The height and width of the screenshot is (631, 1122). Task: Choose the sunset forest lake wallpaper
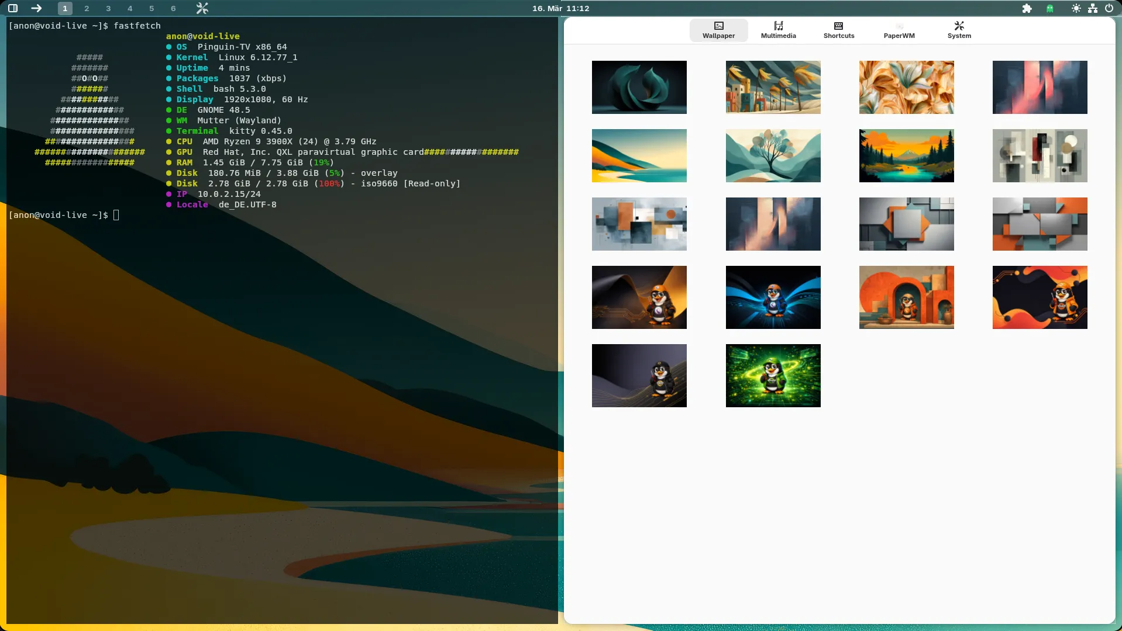[x=906, y=155]
